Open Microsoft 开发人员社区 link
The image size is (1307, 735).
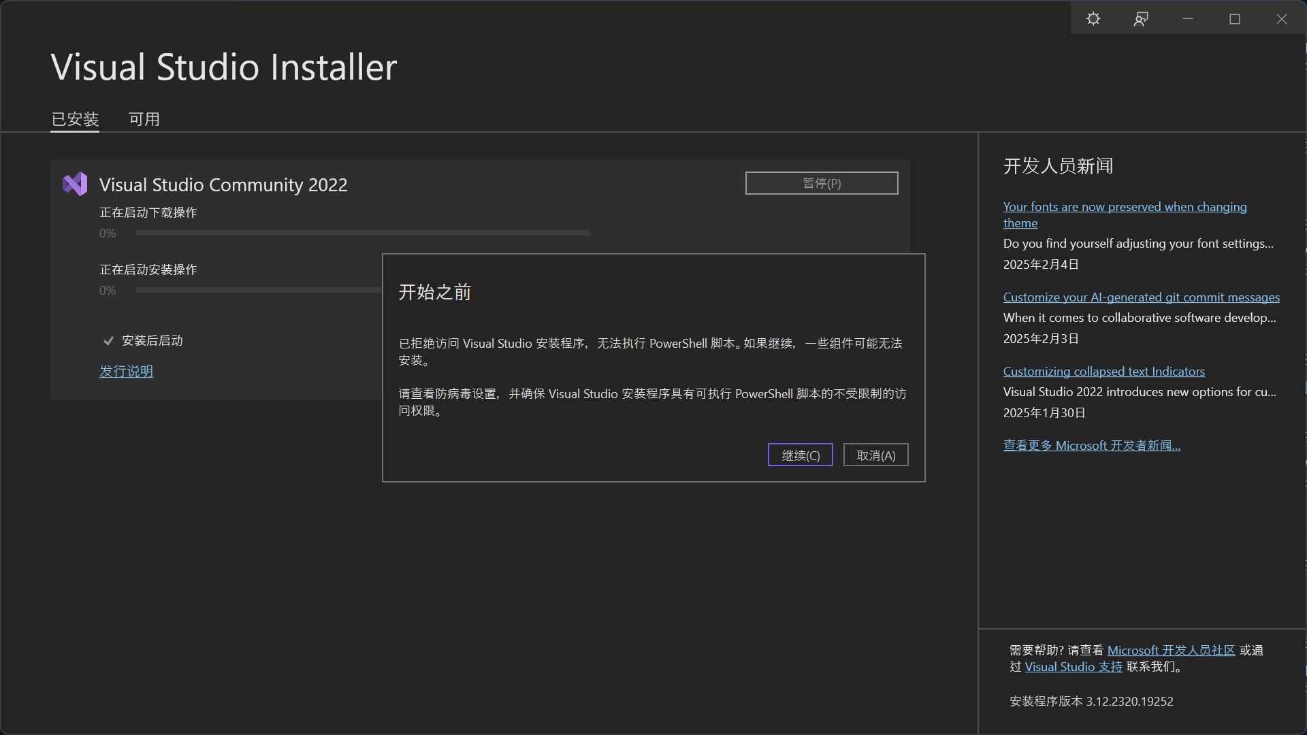point(1172,651)
